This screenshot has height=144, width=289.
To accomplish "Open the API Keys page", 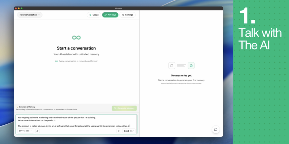I will [x=110, y=15].
